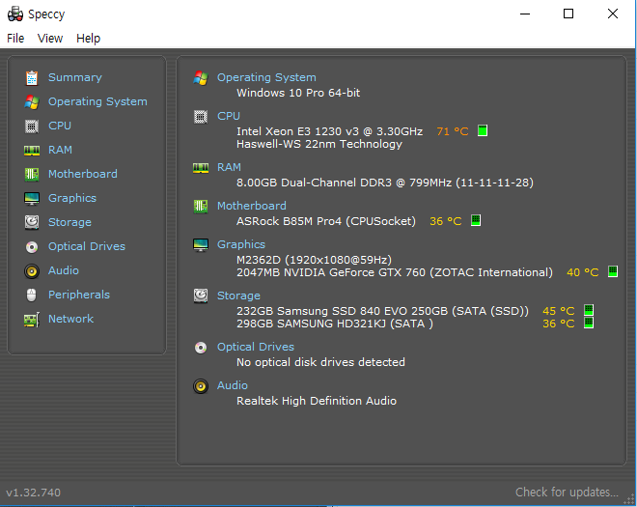Viewport: 637px width, 507px height.
Task: Select the CPU chip icon in sidebar
Action: coord(32,127)
